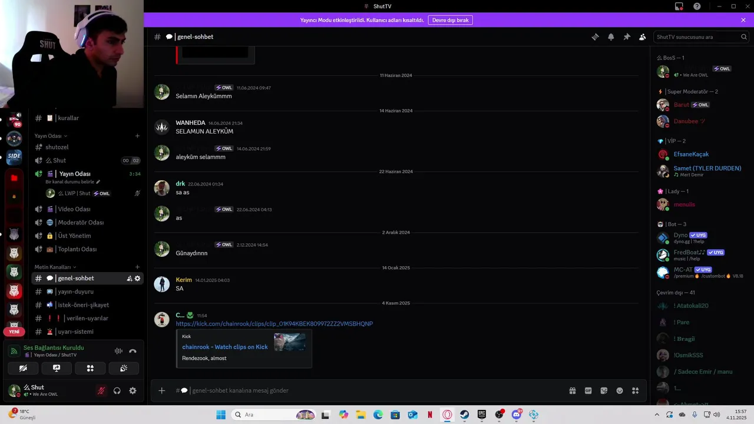The width and height of the screenshot is (754, 424).
Task: Open the sticker picker
Action: (x=604, y=390)
